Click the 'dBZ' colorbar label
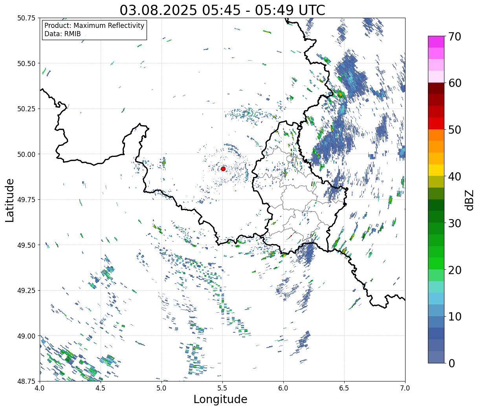The width and height of the screenshot is (479, 409). 469,200
